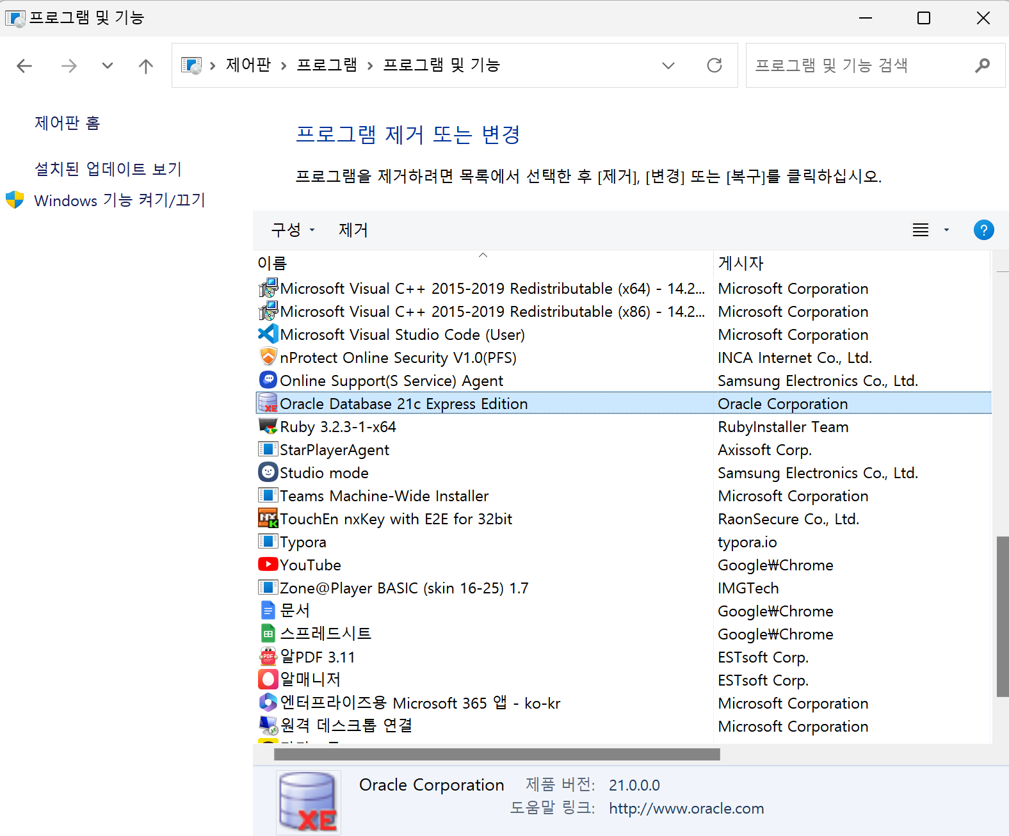The width and height of the screenshot is (1009, 836).
Task: Click the Teams Machine-Wide Installer icon
Action: click(268, 495)
